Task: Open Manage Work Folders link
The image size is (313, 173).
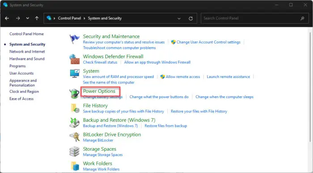Action: pyautogui.click(x=101, y=169)
